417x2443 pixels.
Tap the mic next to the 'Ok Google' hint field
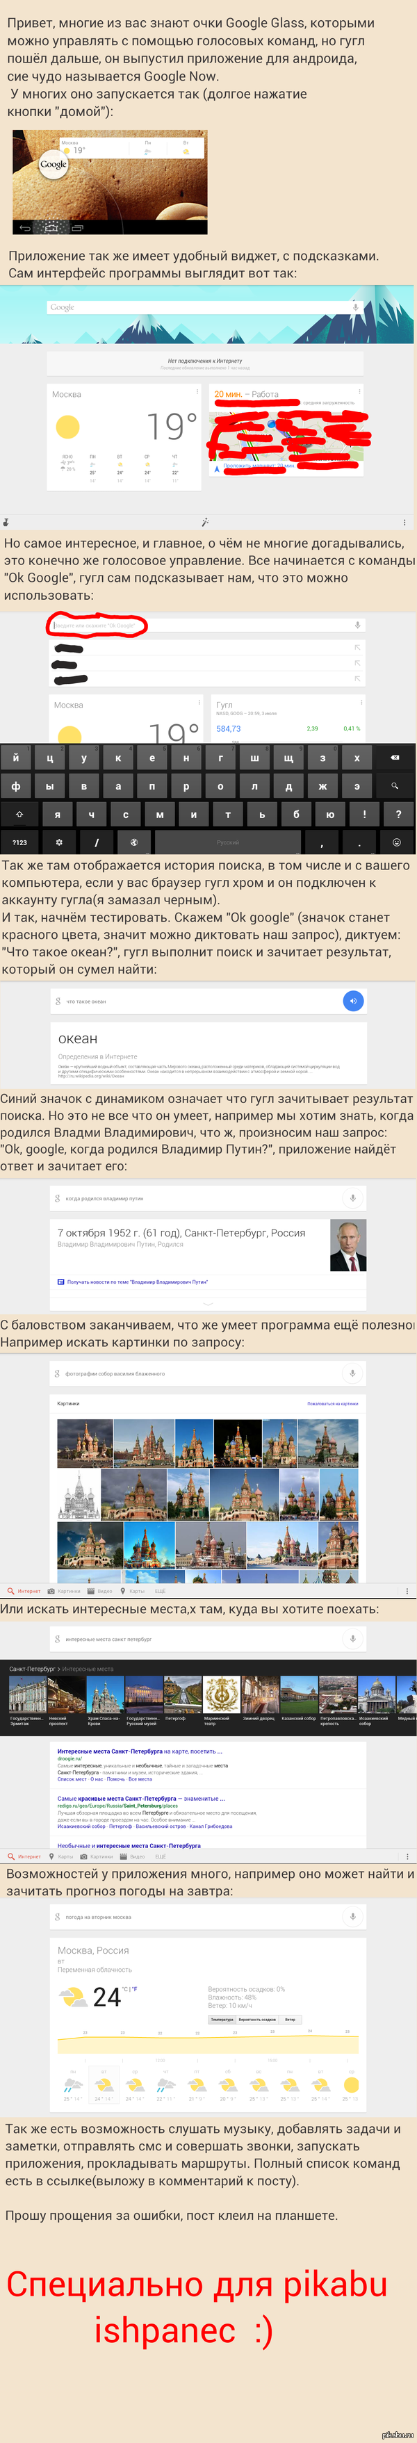(x=357, y=625)
